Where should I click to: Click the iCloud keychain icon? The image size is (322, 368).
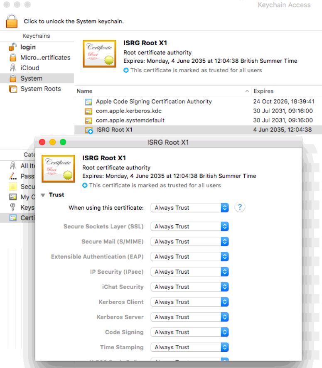pos(13,68)
